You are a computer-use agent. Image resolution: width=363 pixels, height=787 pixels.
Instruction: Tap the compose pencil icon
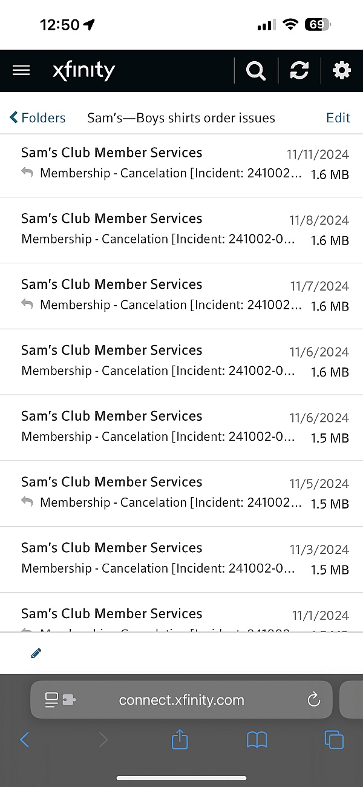(36, 653)
